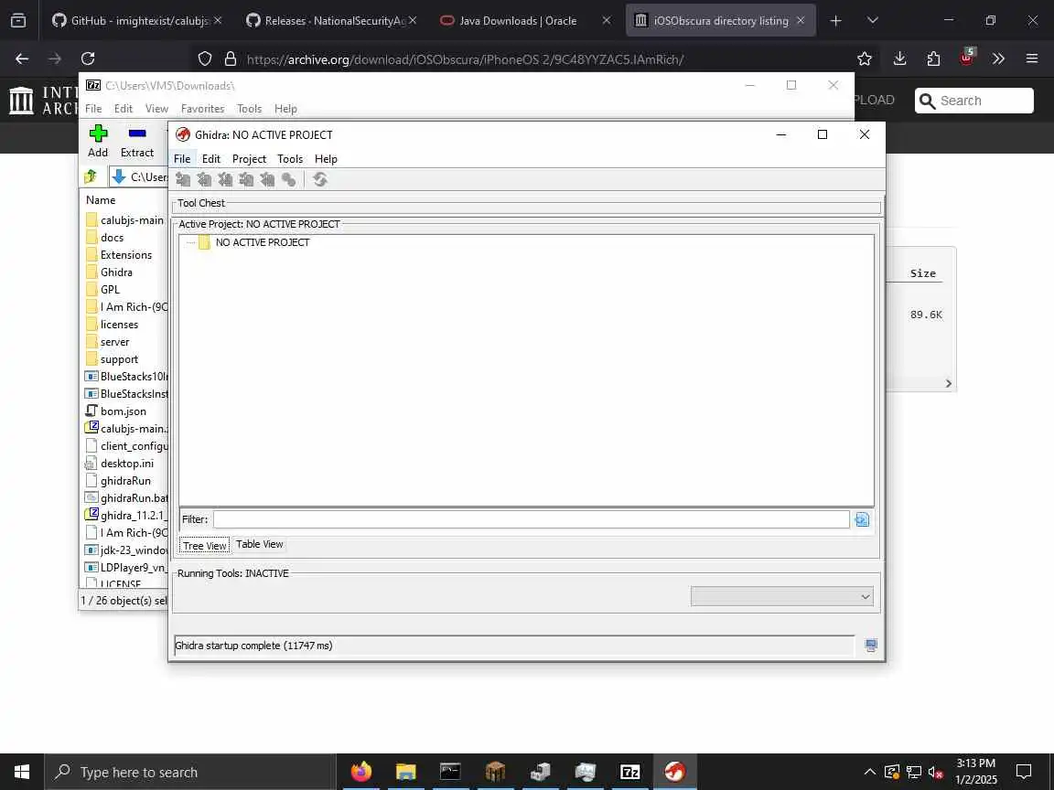Click the right scroll arrow on the archive.org file listing
This screenshot has width=1054, height=790.
pyautogui.click(x=948, y=384)
